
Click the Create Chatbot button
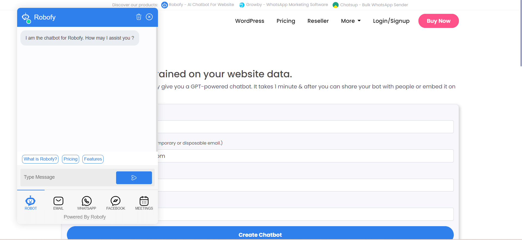(x=260, y=233)
